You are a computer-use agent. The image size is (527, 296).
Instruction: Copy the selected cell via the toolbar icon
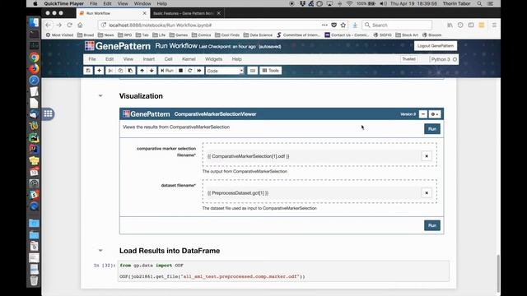pyautogui.click(x=120, y=71)
